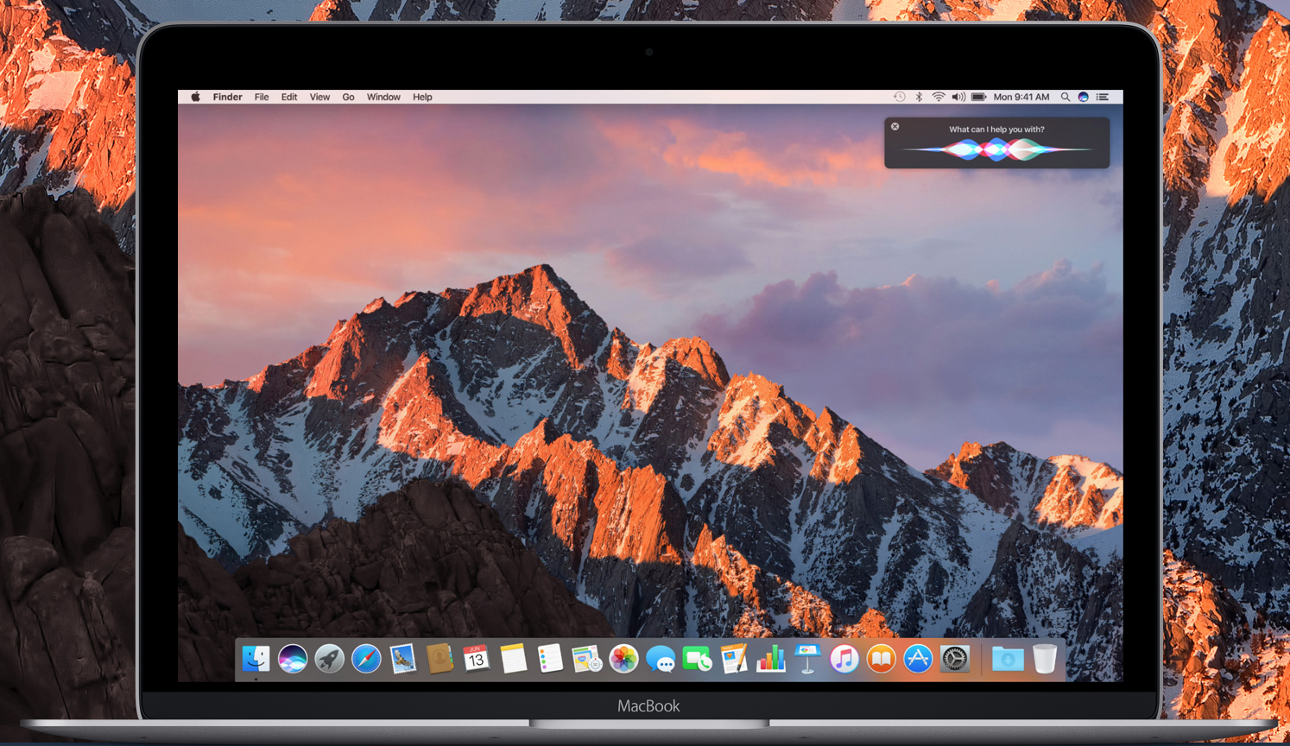Open the Go menu
Viewport: 1290px width, 746px height.
pyautogui.click(x=348, y=98)
